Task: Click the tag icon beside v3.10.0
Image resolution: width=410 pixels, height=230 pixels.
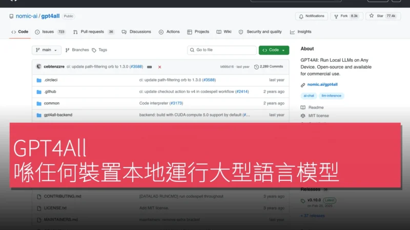Action: (303, 201)
